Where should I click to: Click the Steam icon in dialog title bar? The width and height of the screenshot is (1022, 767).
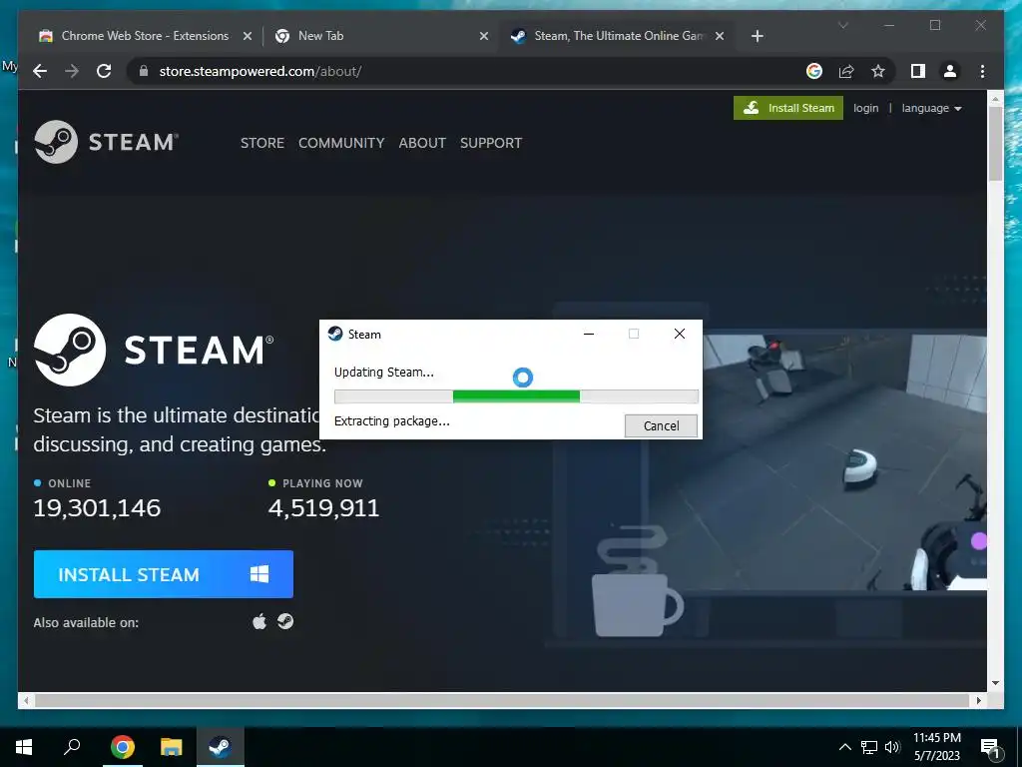click(335, 334)
